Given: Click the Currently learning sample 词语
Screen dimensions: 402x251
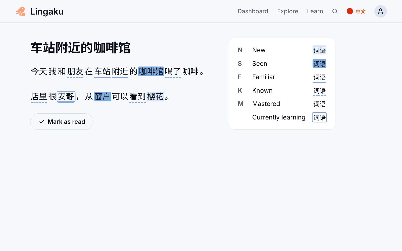Looking at the screenshot, I should point(319,117).
